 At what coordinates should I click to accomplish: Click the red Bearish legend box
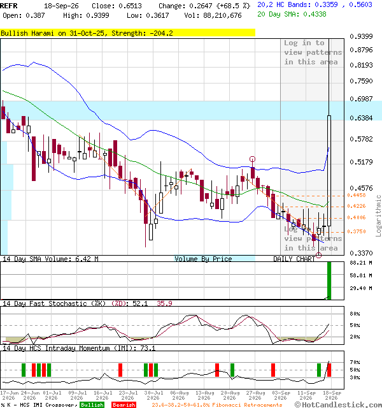(124, 405)
